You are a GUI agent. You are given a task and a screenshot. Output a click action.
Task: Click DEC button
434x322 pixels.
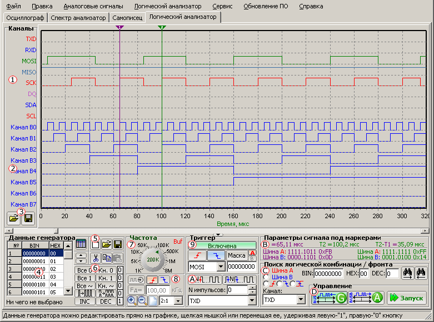[106, 301]
